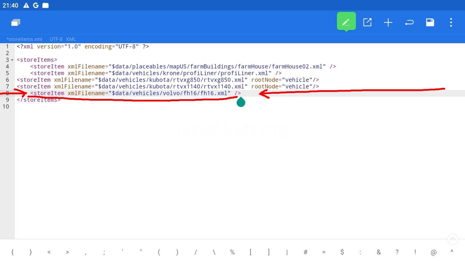This screenshot has width=465, height=261.
Task: Insert the less-than symbol key
Action: click(49, 252)
